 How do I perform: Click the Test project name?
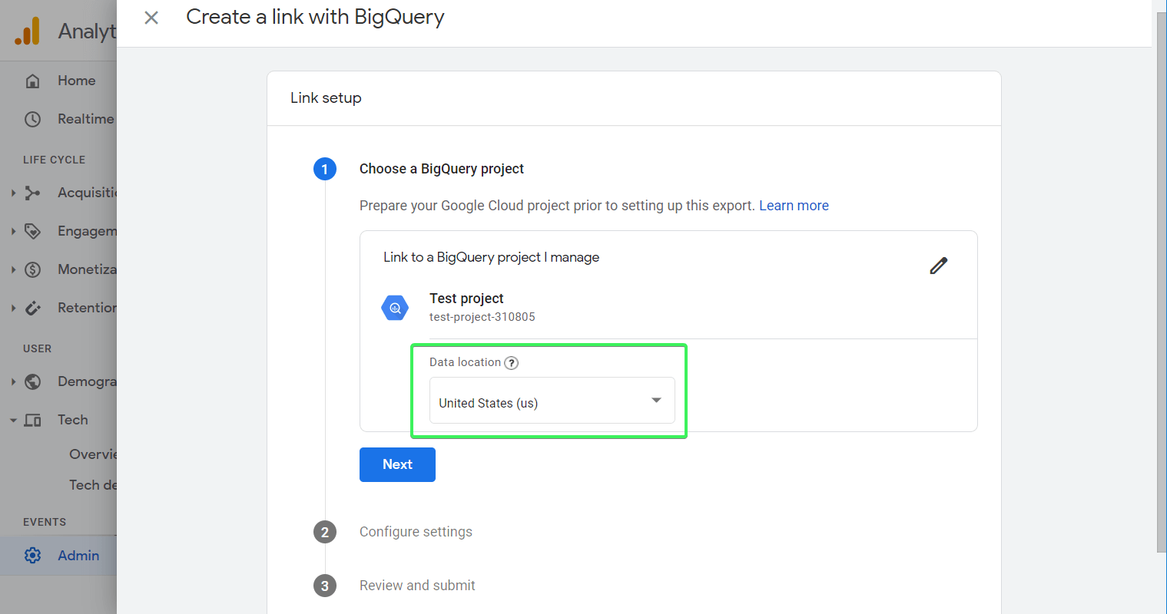click(x=466, y=299)
